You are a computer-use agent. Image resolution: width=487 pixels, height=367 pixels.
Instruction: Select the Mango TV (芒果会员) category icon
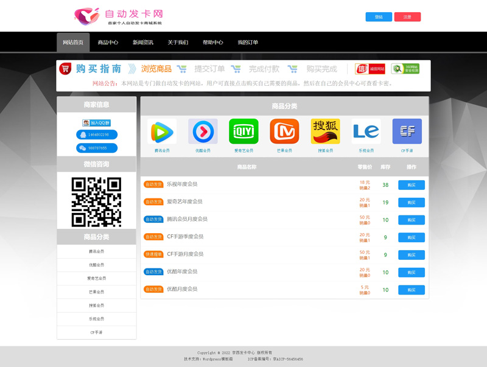coord(284,131)
